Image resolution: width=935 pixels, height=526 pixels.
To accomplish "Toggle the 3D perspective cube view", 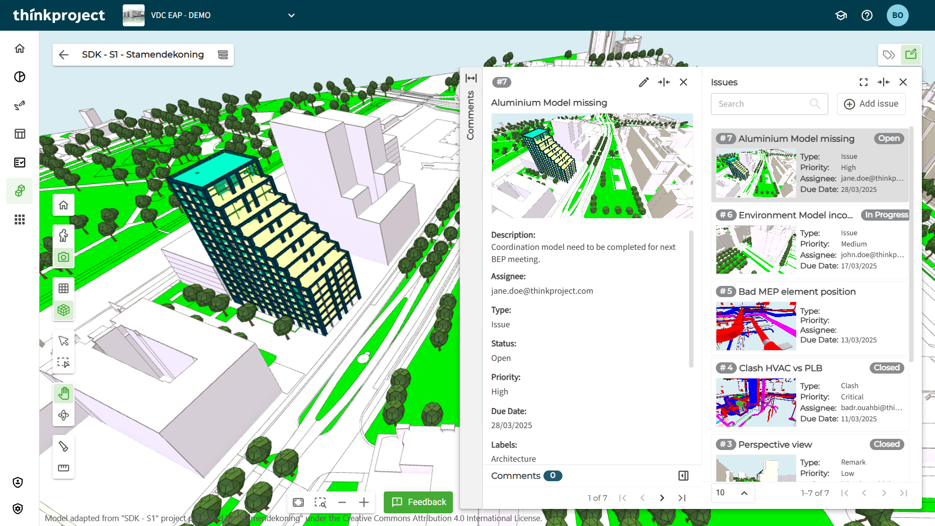I will [63, 310].
